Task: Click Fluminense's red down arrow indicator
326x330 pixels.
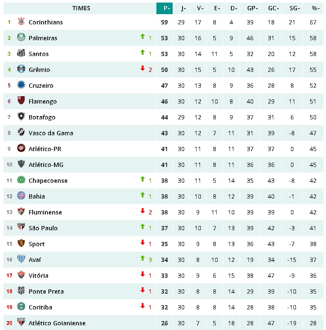Action: pos(143,211)
